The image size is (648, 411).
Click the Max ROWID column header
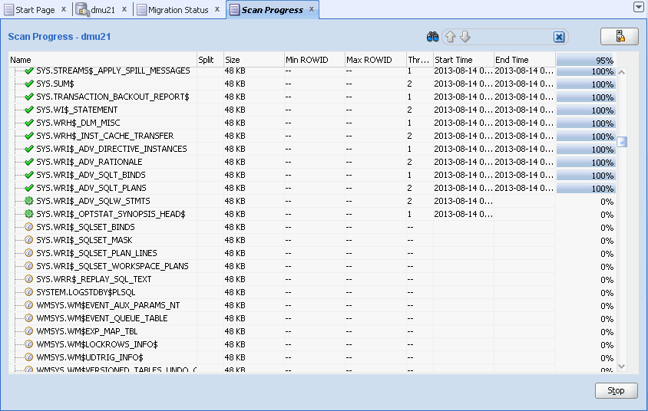coord(375,60)
